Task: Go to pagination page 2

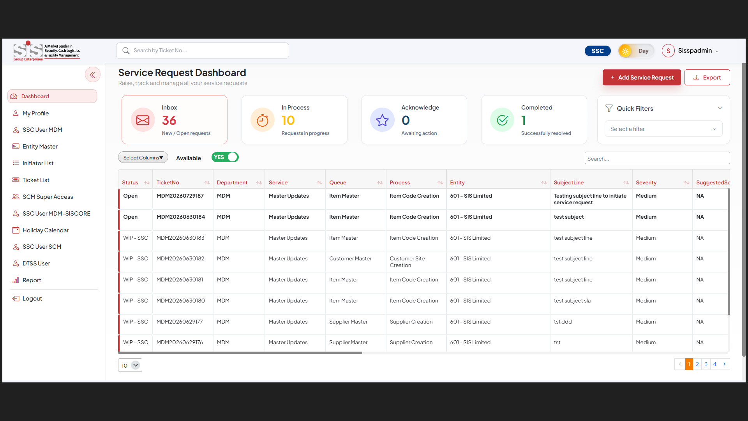Action: click(x=697, y=364)
